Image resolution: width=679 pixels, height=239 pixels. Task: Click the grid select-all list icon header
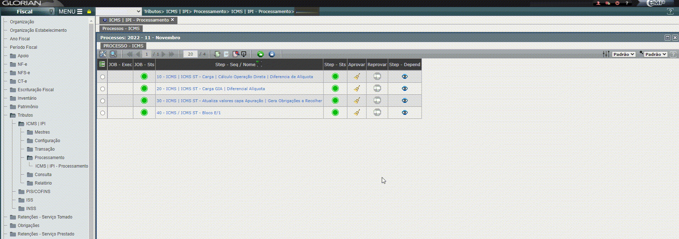click(102, 64)
